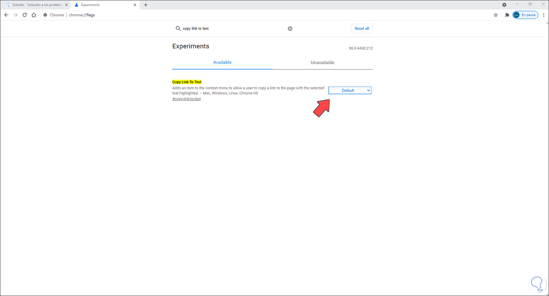Click the Chrome site info icon in address bar
Viewport: 549px width, 296px height.
(45, 15)
